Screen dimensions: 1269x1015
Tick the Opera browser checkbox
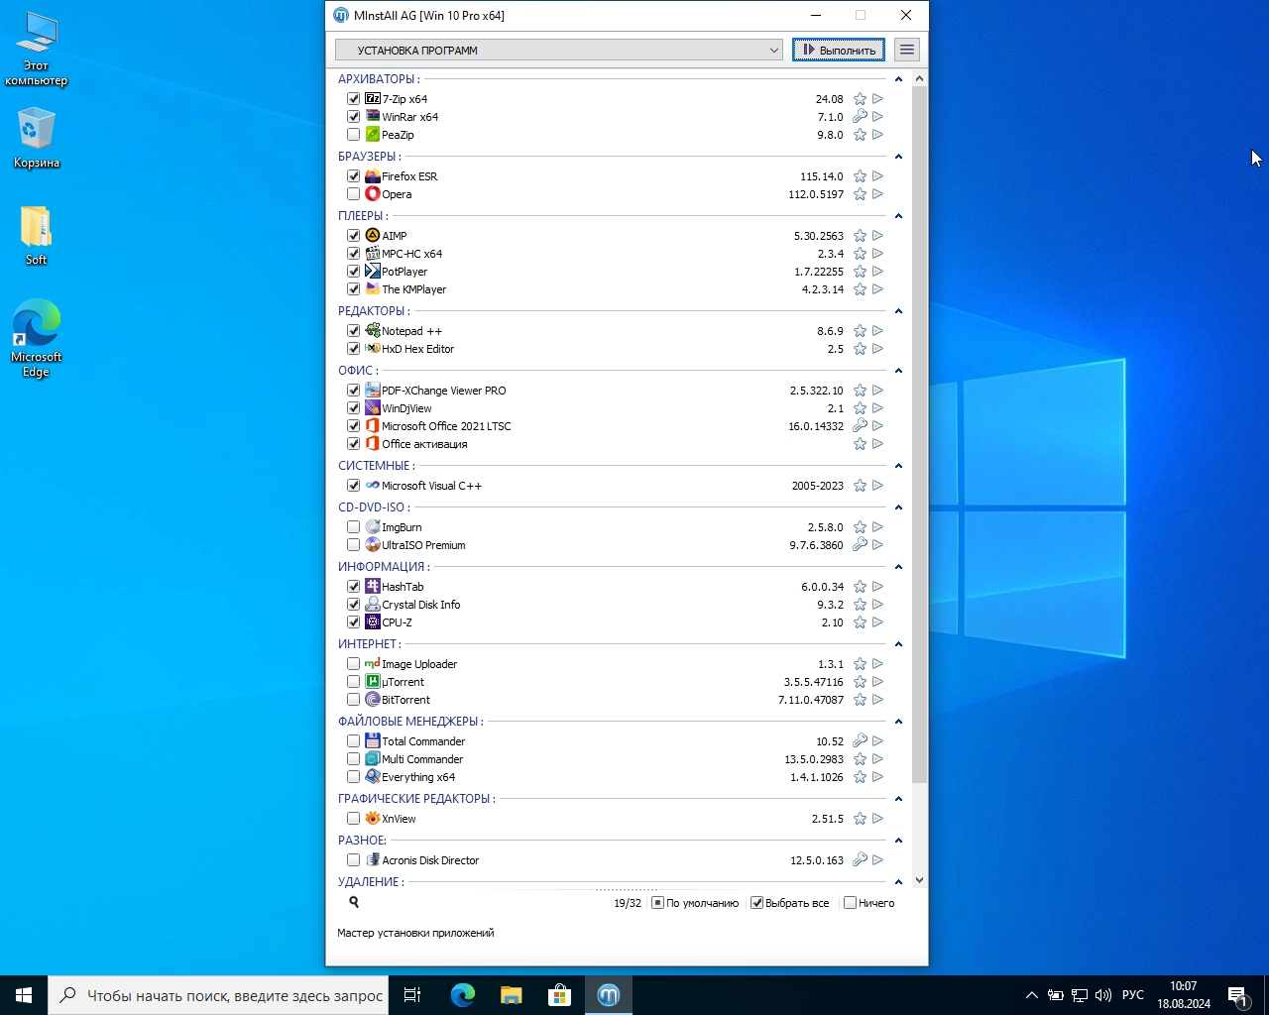pos(354,194)
